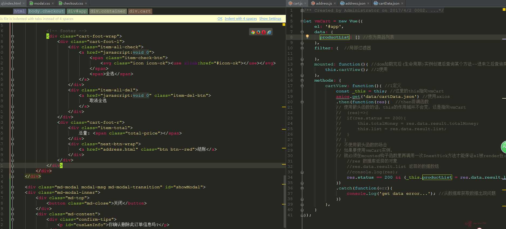Collapse the 'methods: {' block
This screenshot has width=506, height=229.
pos(302,80)
